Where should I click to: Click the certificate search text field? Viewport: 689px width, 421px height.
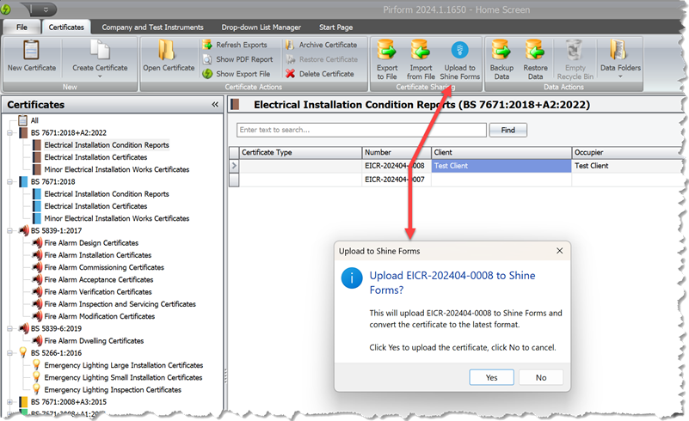tap(361, 130)
